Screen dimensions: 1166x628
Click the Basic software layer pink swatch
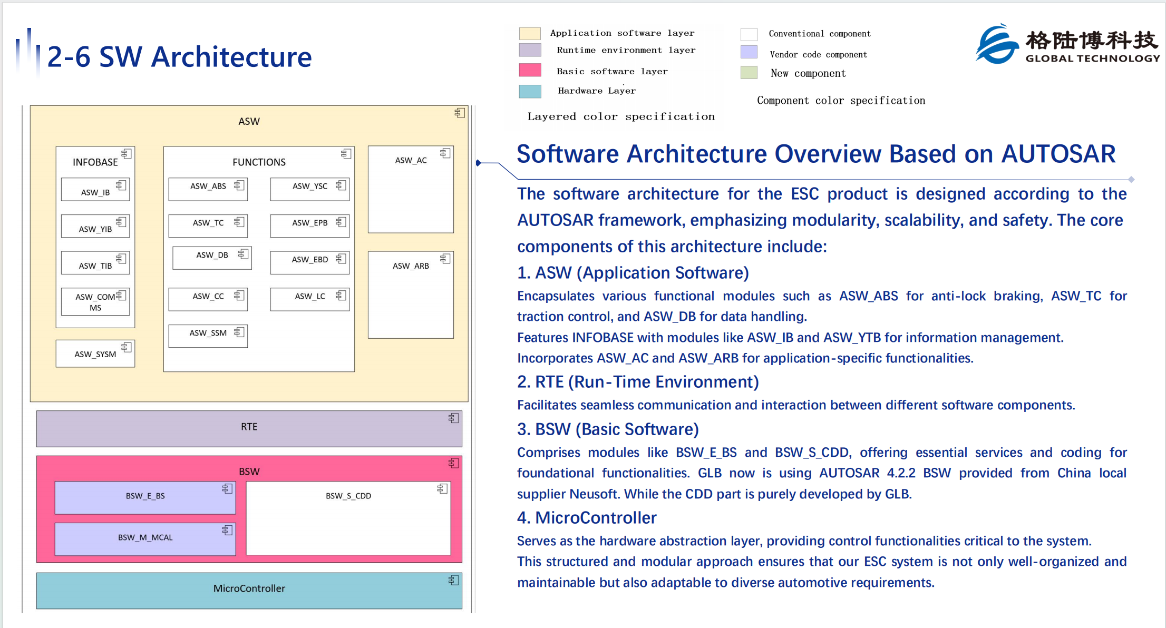pyautogui.click(x=530, y=70)
